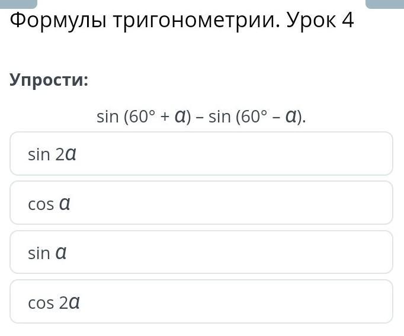
Task: Click empty space inside the sin α box
Action: point(232,252)
